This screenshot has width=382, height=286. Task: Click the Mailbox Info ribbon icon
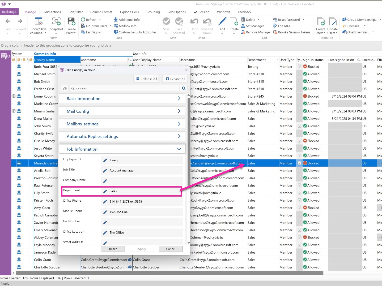click(116, 26)
